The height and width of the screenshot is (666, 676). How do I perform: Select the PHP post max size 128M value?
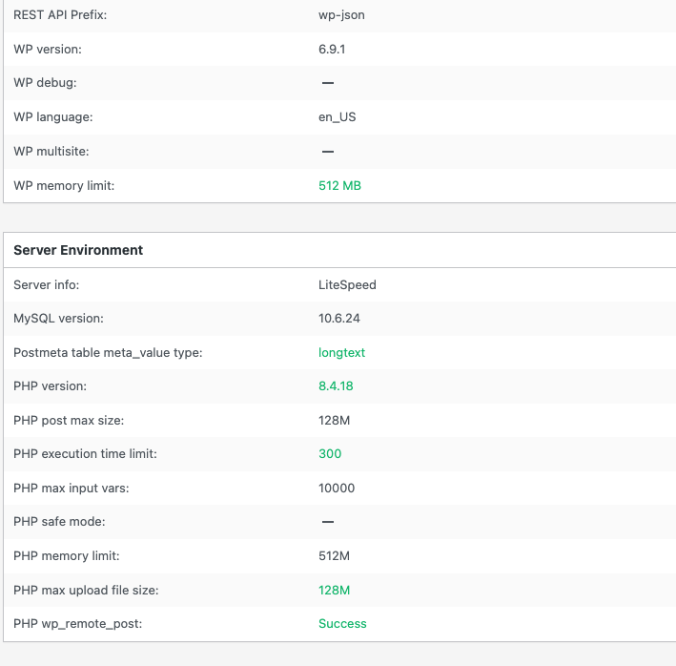(x=335, y=420)
